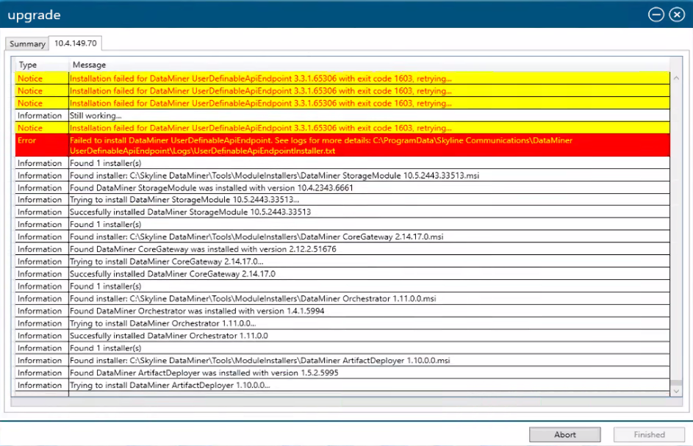Image resolution: width=693 pixels, height=446 pixels.
Task: Switch to the Summary tab
Action: pos(27,44)
